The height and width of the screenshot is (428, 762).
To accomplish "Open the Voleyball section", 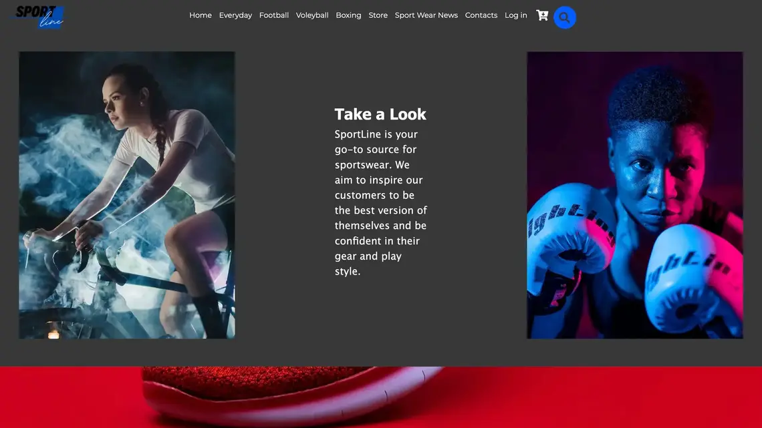I will pos(312,15).
